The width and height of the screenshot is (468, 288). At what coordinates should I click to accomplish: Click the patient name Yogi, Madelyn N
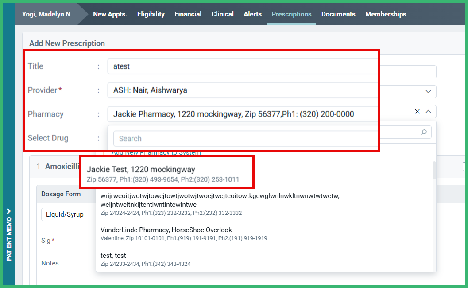click(46, 14)
